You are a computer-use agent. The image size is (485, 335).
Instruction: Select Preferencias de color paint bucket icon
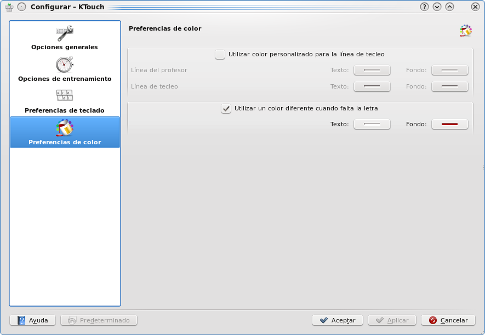point(65,128)
